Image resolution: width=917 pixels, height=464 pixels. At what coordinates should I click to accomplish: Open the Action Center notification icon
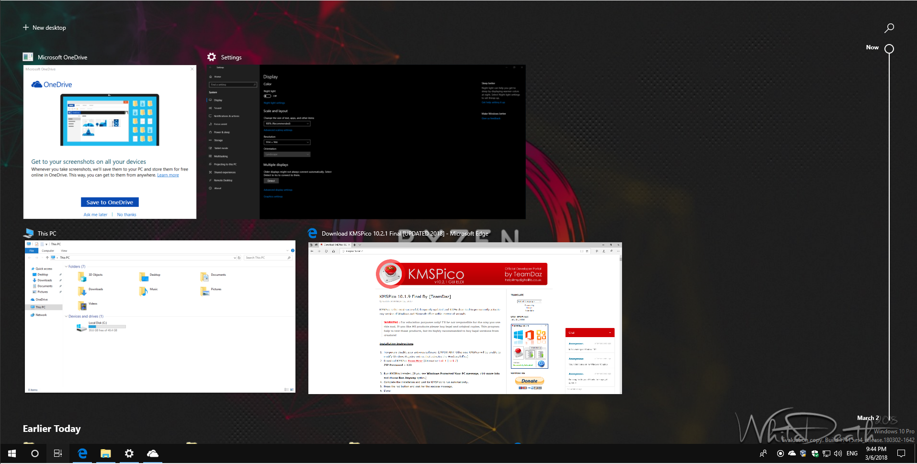[x=901, y=453]
